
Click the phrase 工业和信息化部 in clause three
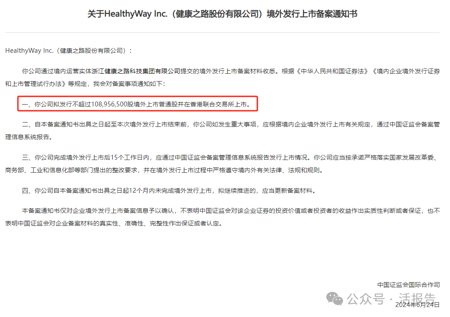pyautogui.click(x=52, y=170)
